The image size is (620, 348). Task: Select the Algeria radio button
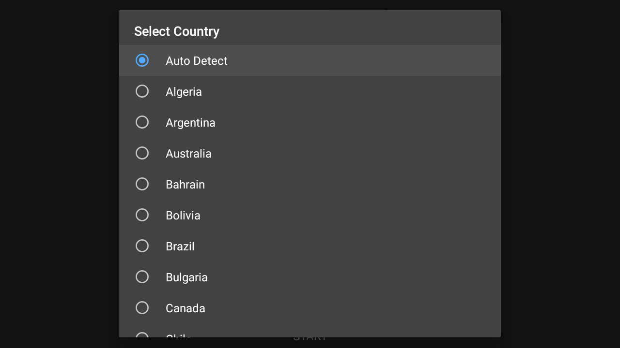142,91
